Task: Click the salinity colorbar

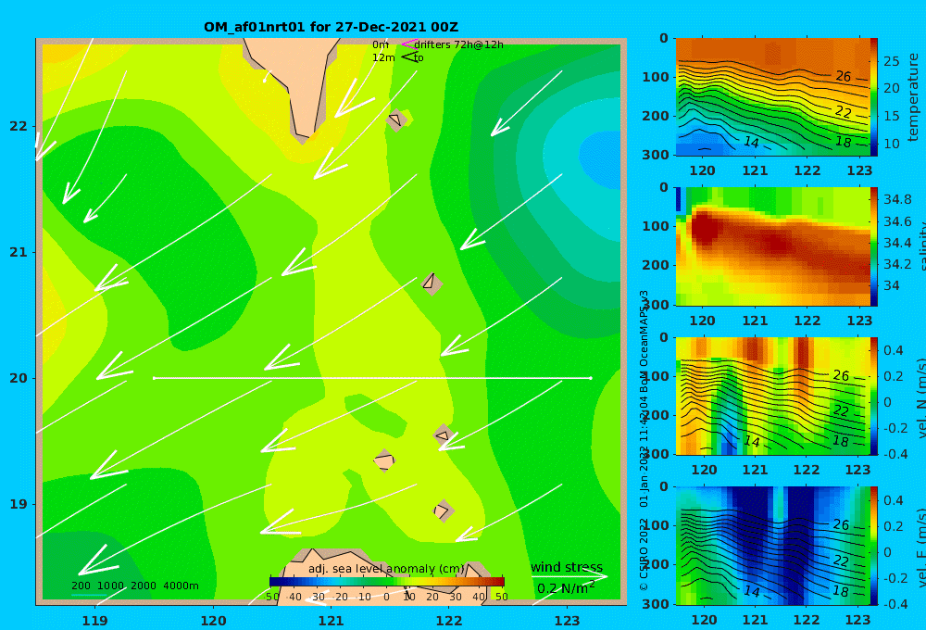Action: point(874,246)
